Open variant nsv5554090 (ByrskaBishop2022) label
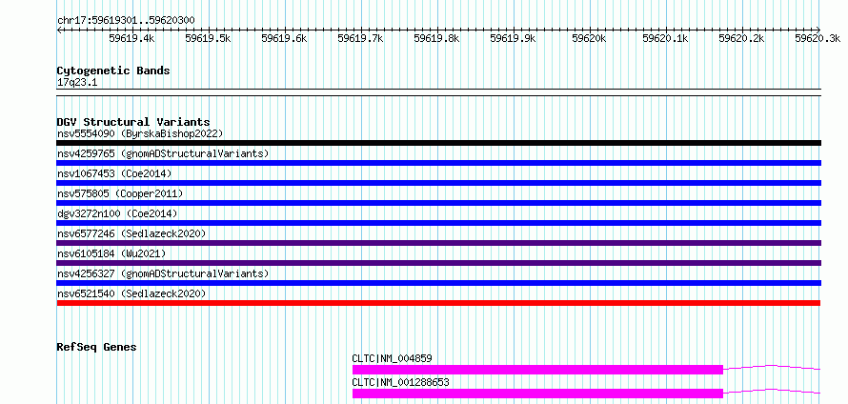 point(140,133)
